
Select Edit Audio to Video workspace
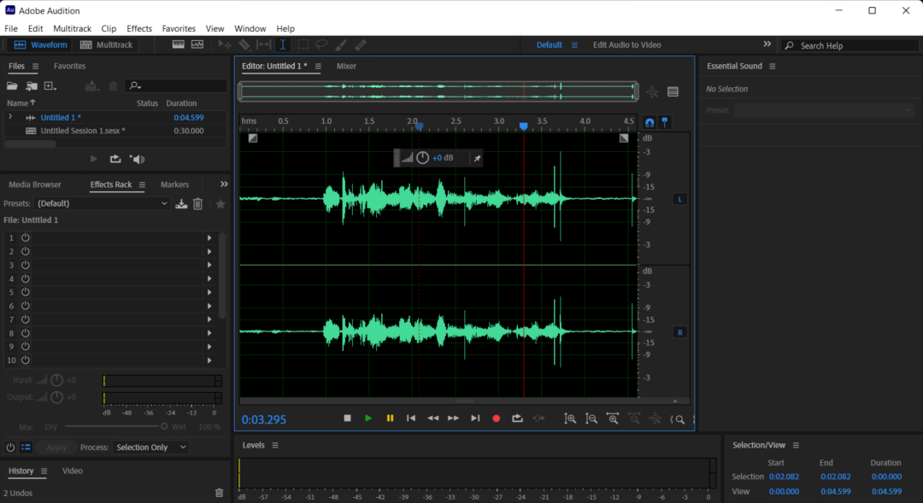(626, 44)
